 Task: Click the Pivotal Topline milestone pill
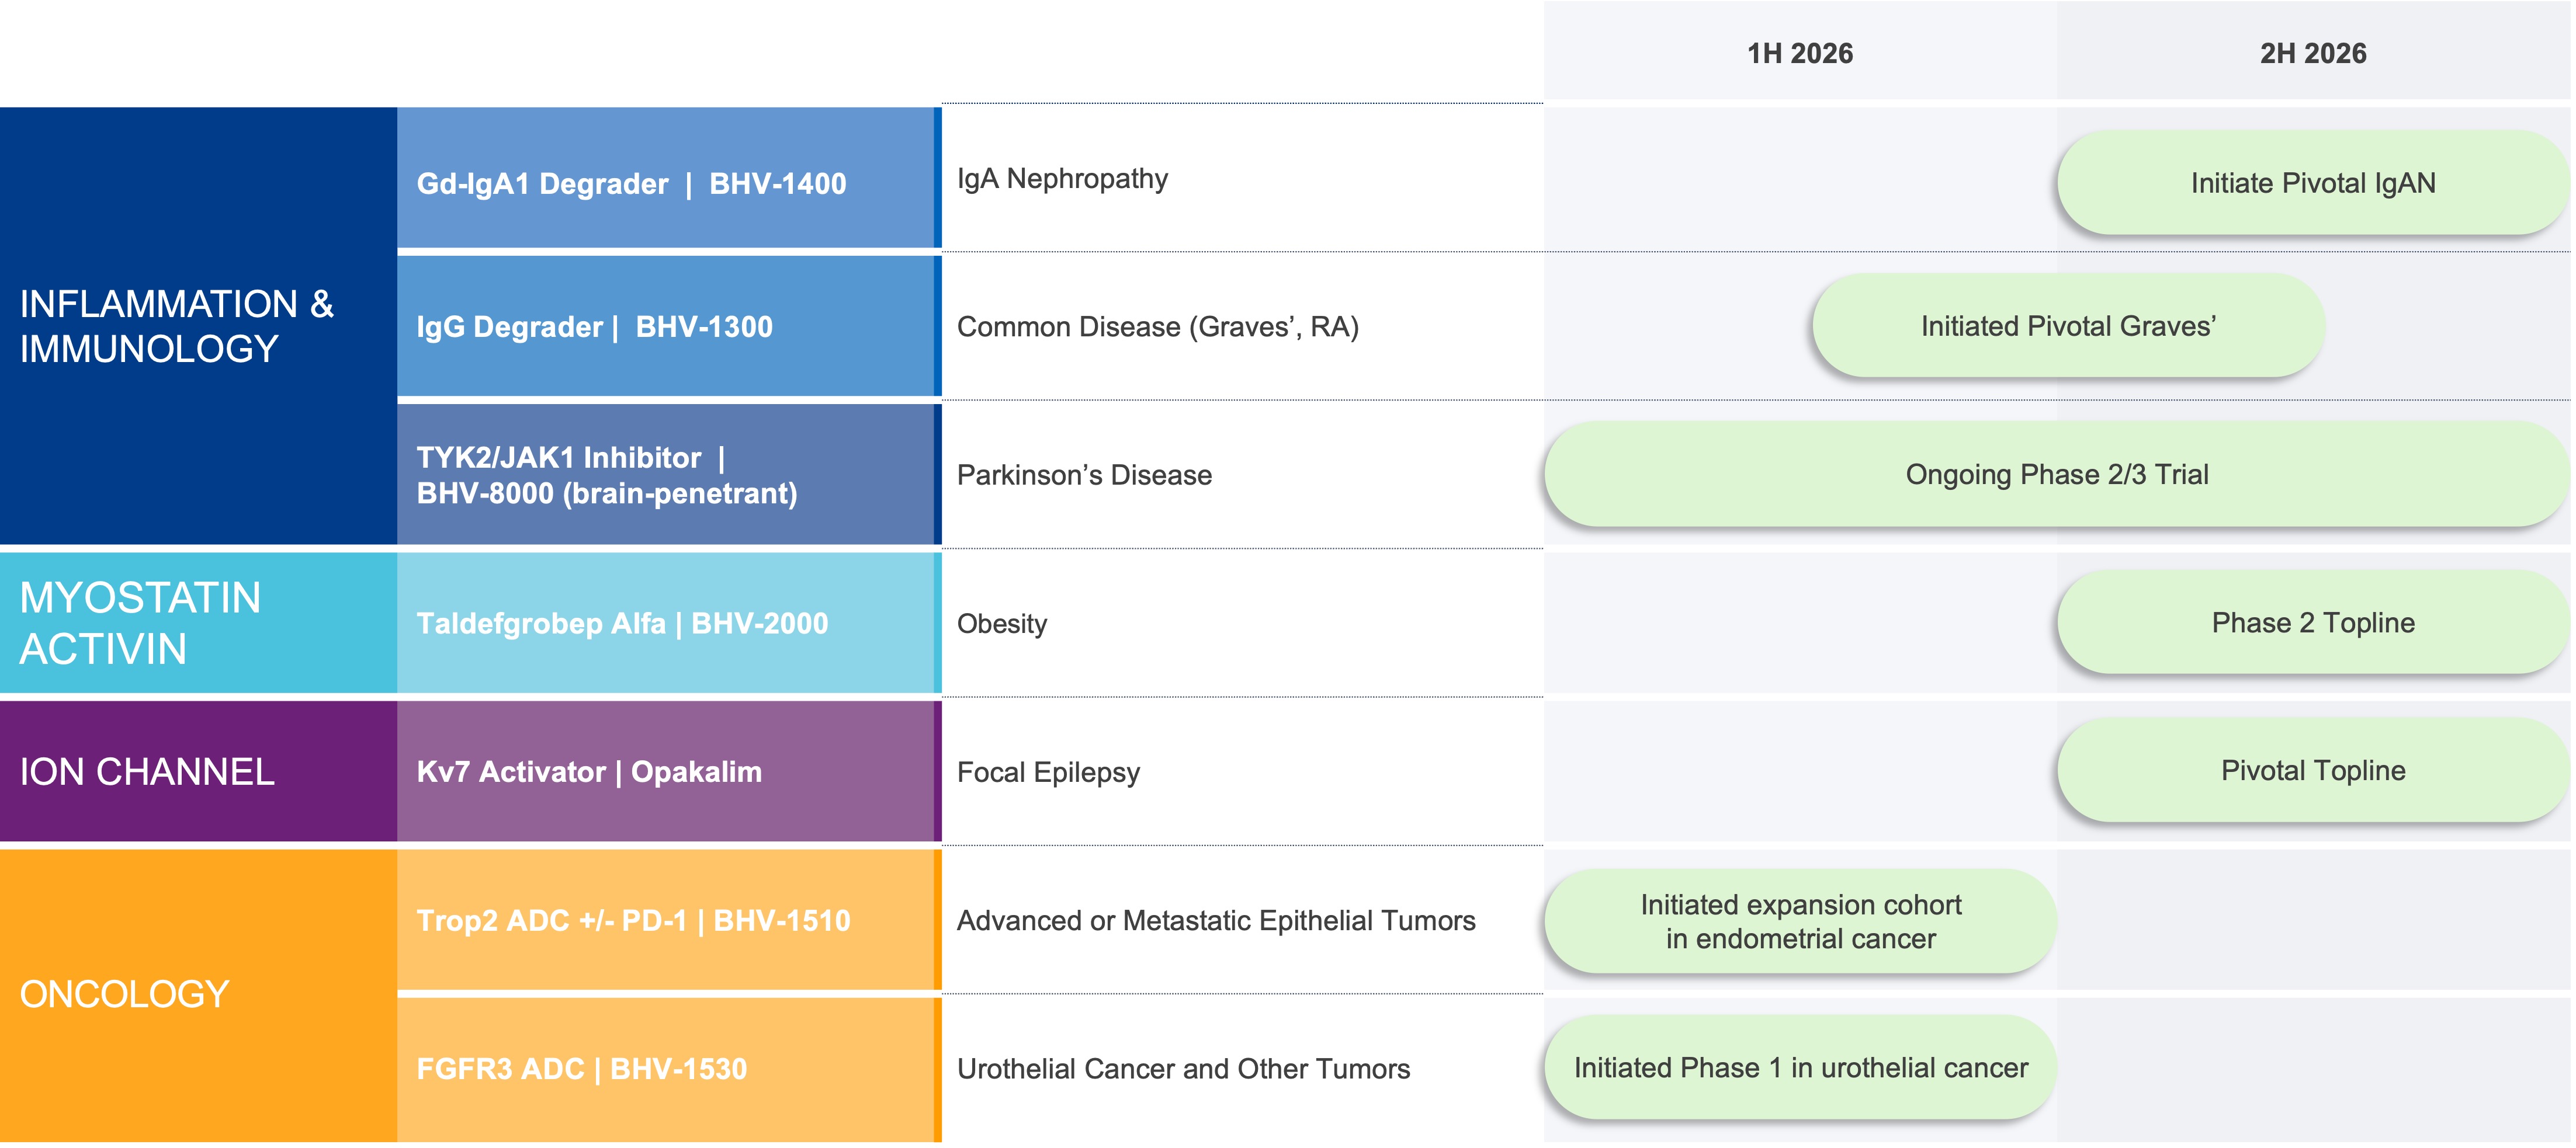point(2313,770)
